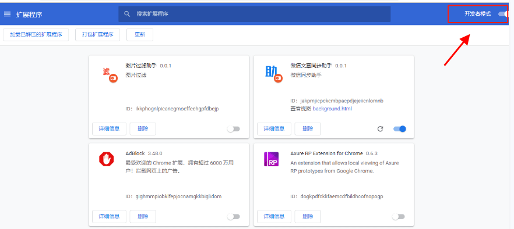The height and width of the screenshot is (229, 514).
Task: Click the Axure RP extension icon
Action: (x=271, y=159)
